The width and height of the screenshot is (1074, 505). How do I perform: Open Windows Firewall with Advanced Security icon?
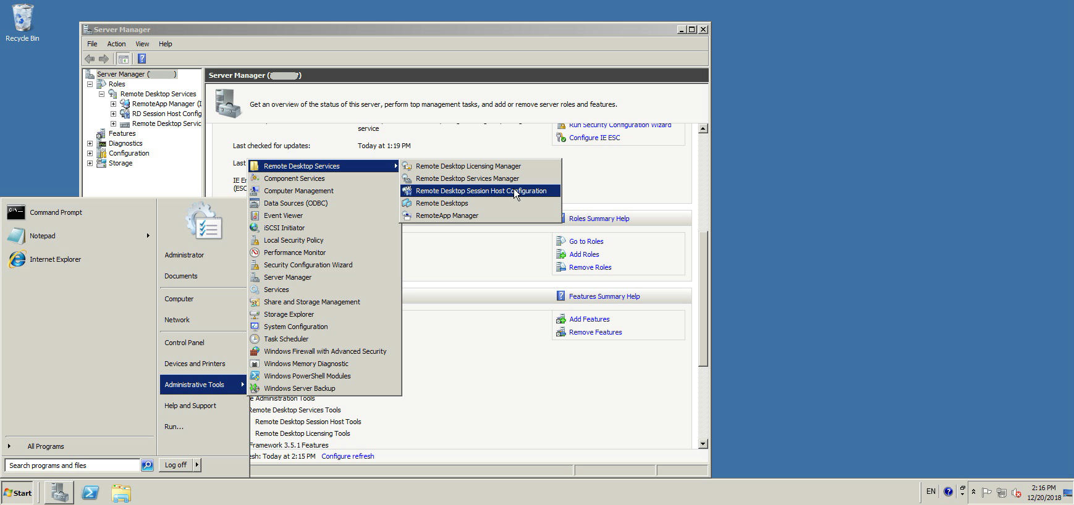click(x=255, y=351)
